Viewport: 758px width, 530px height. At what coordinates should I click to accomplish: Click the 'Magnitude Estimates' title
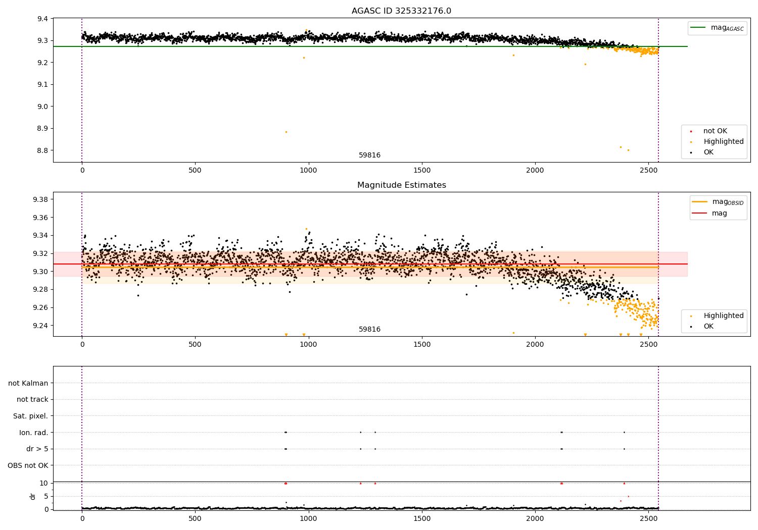coord(402,185)
